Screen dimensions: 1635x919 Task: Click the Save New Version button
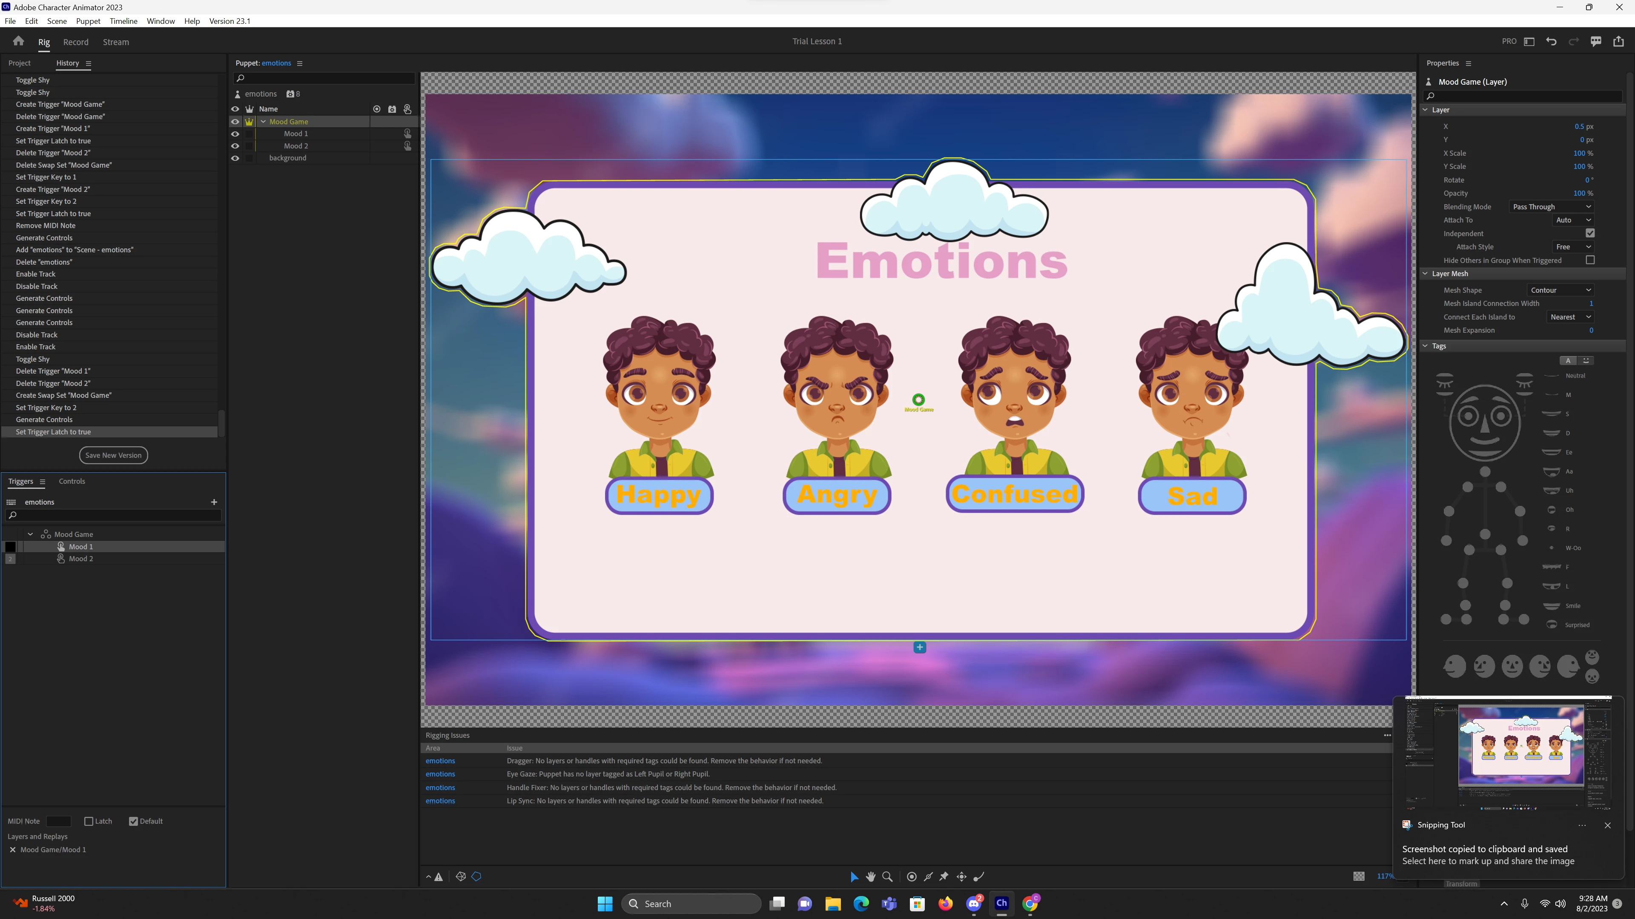[x=113, y=455]
